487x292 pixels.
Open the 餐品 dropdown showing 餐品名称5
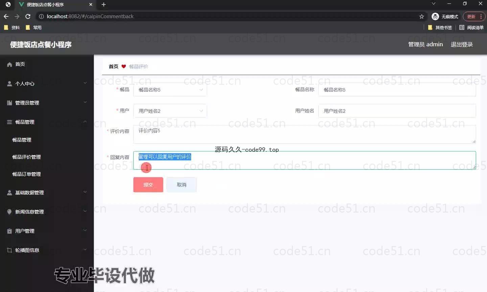[170, 90]
